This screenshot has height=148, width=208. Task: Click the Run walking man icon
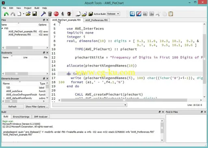click(x=63, y=14)
